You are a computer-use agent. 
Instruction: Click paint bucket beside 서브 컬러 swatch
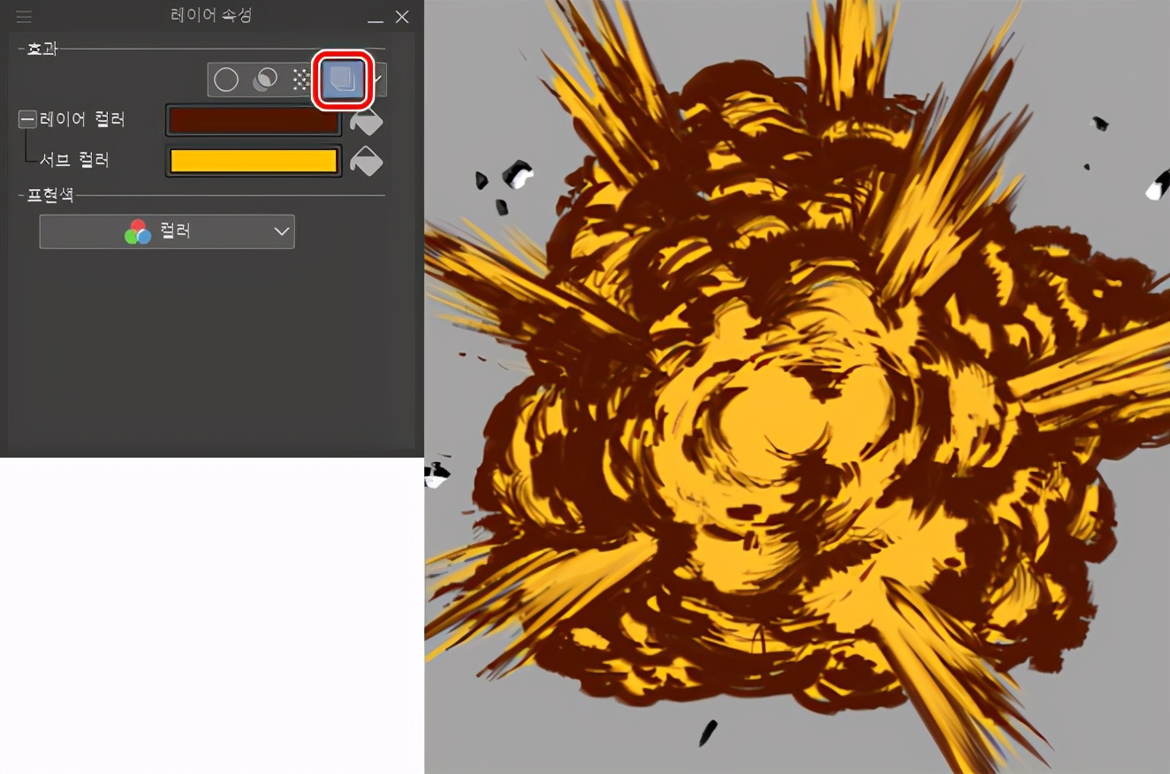366,161
